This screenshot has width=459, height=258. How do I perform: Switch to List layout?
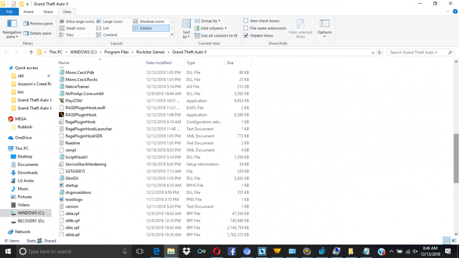pyautogui.click(x=103, y=28)
